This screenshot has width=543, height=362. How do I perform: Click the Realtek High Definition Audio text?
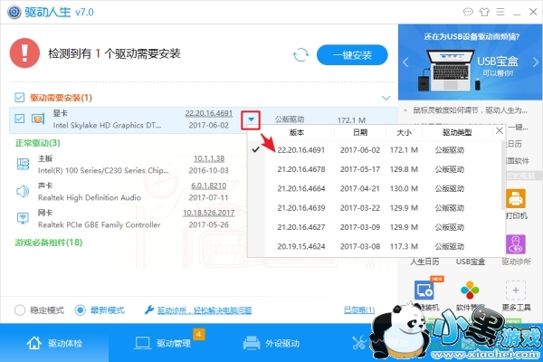point(90,198)
